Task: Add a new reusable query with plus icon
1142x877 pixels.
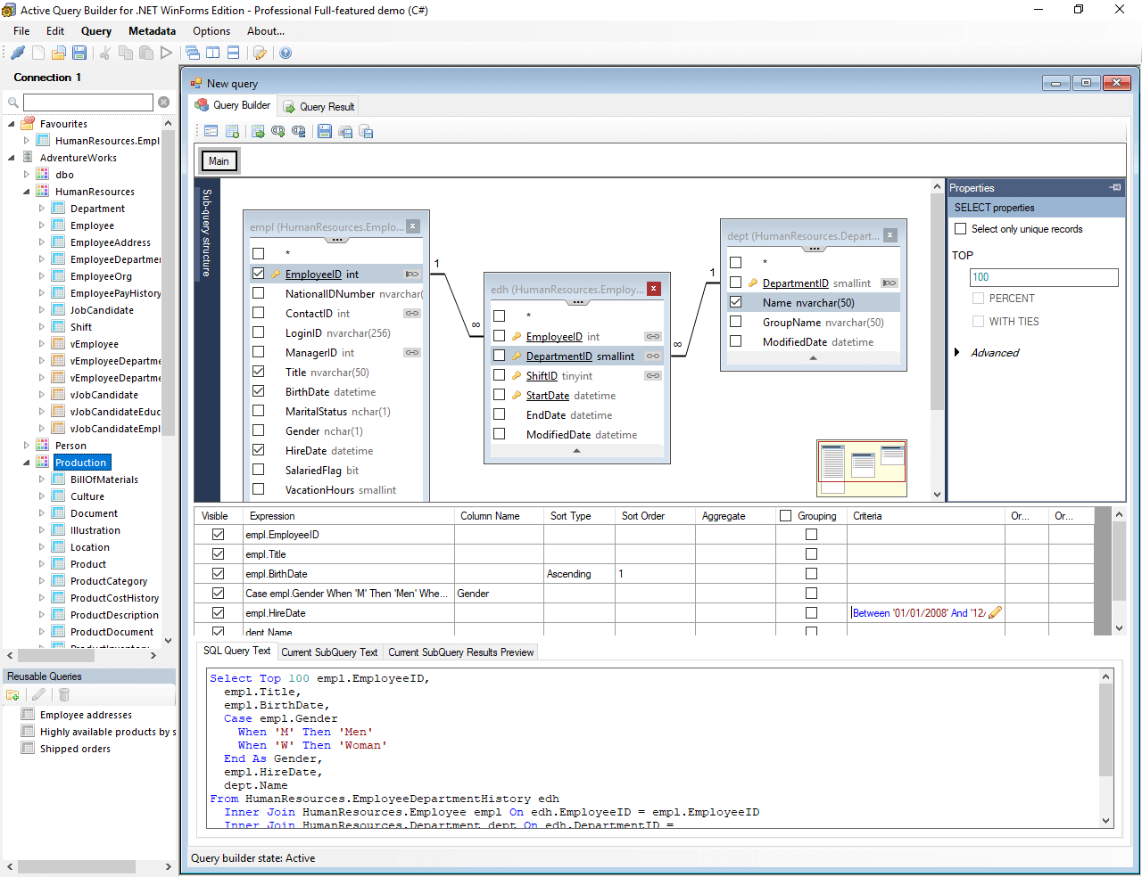Action: 13,695
